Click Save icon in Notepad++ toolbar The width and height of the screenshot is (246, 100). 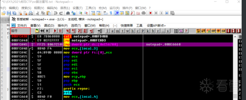coord(9,13)
